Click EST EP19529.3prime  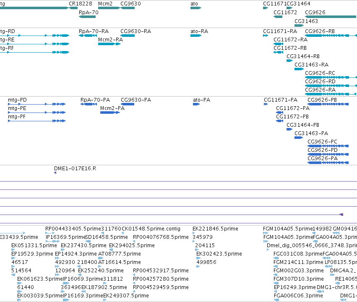tap(32, 254)
